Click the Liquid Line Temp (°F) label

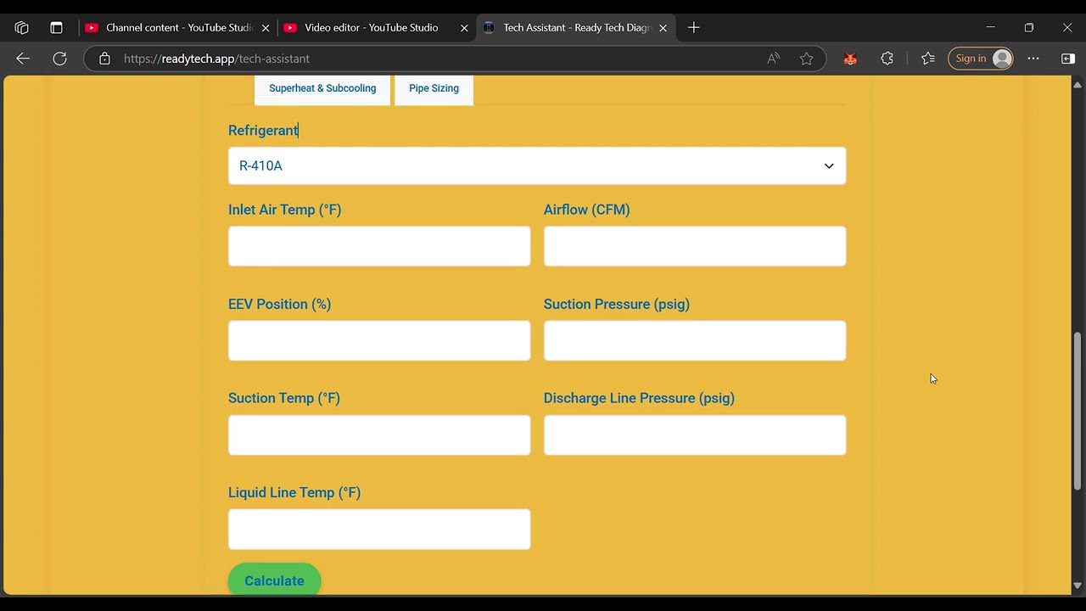pos(294,492)
